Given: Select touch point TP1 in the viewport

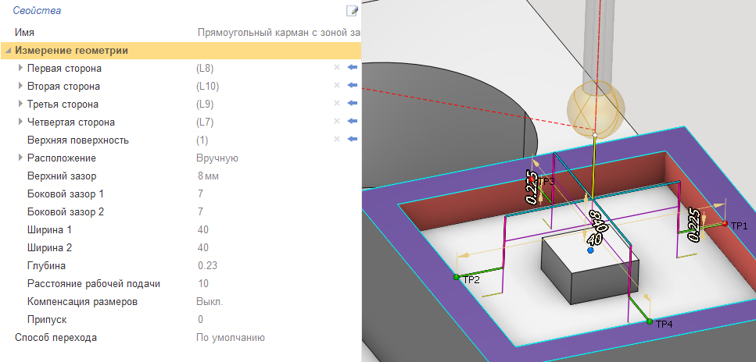Looking at the screenshot, I should point(725,224).
